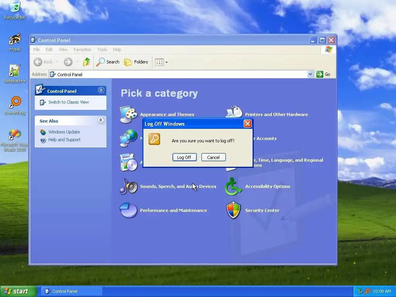Select the Everything desktop shortcut

pyautogui.click(x=15, y=106)
